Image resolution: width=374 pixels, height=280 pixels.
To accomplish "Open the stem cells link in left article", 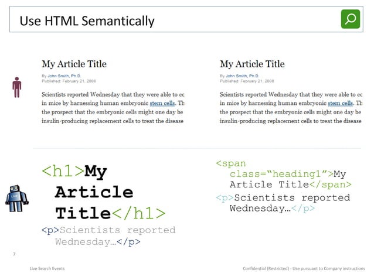I will coord(163,103).
